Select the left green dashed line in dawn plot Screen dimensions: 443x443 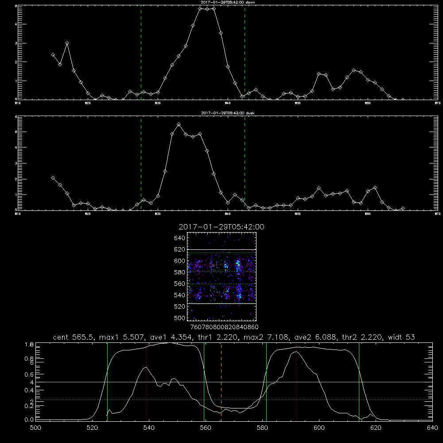(x=141, y=52)
